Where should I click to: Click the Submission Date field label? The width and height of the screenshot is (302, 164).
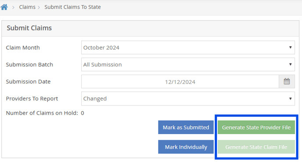28,82
